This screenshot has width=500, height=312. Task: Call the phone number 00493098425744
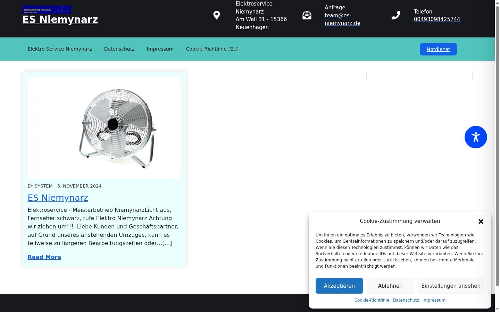[437, 19]
